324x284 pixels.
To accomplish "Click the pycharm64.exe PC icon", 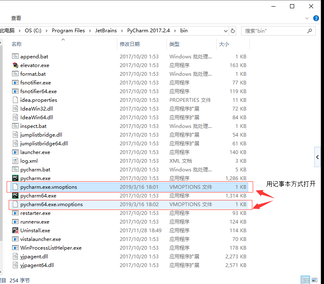I will coord(15,195).
